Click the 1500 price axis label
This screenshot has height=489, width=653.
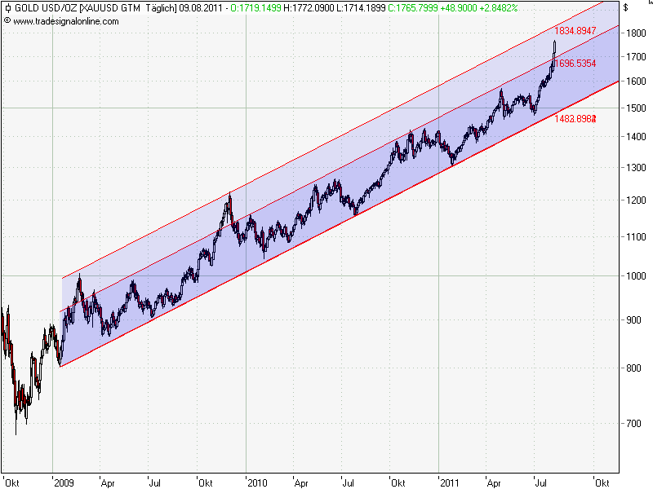[x=636, y=108]
